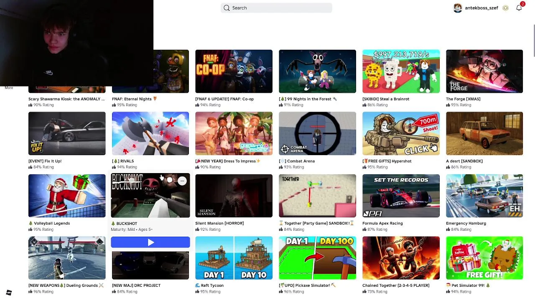
Task: Open the three-dot menu on BUCKSHOT card
Action: click(x=182, y=181)
